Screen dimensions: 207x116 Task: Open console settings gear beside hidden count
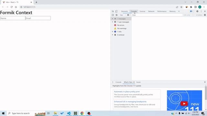click(205, 15)
